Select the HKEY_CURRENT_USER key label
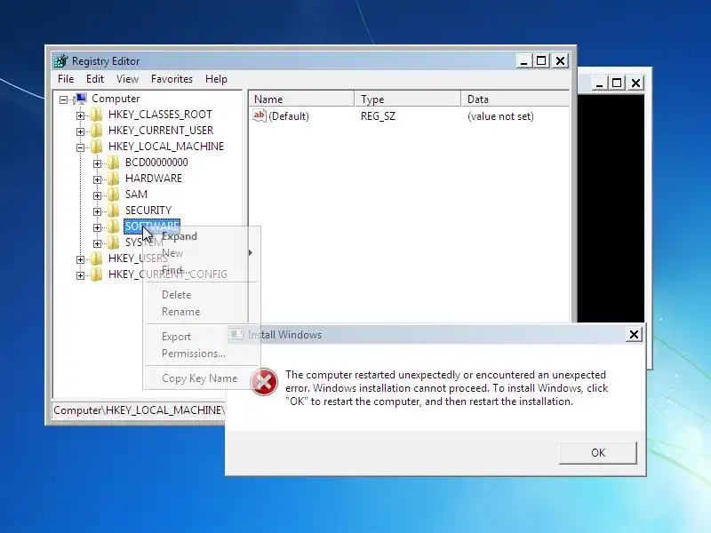This screenshot has width=711, height=533. pos(161,131)
